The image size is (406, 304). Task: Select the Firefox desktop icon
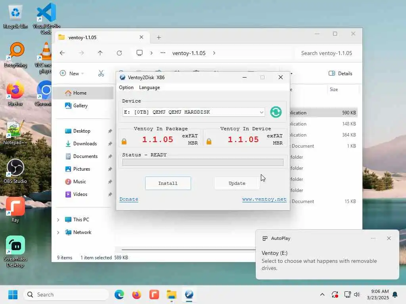15,94
